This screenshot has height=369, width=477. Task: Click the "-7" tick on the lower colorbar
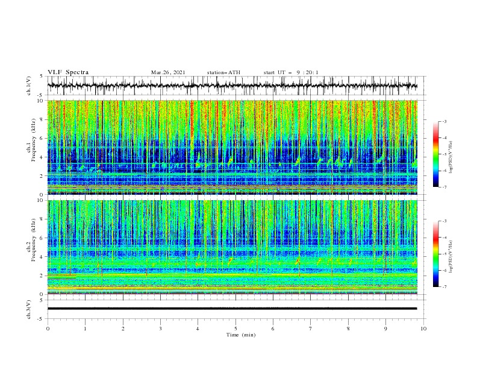pyautogui.click(x=444, y=286)
